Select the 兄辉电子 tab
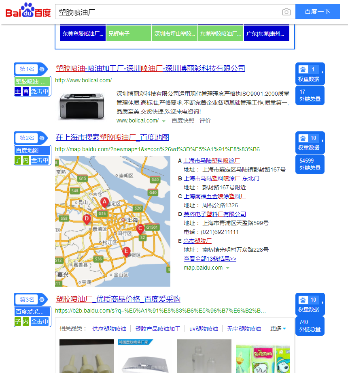The width and height of the screenshot is (348, 373). click(129, 33)
